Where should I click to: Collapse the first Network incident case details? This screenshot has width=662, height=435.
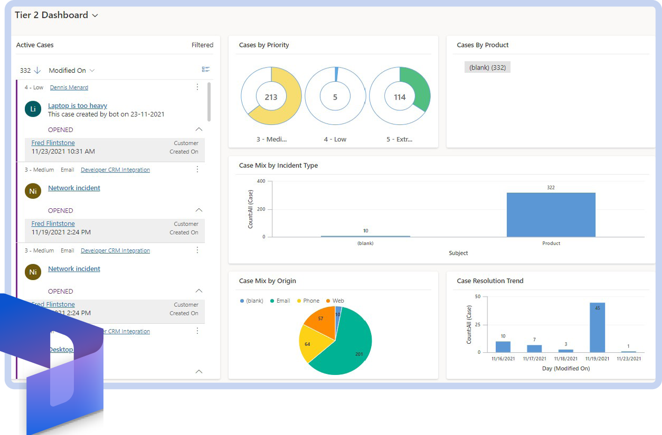(198, 210)
